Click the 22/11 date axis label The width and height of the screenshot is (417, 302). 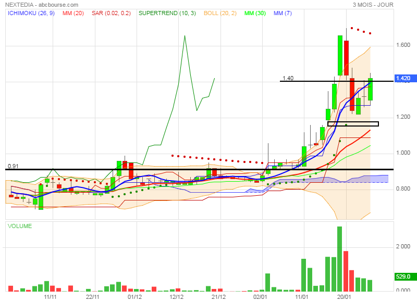(x=93, y=297)
